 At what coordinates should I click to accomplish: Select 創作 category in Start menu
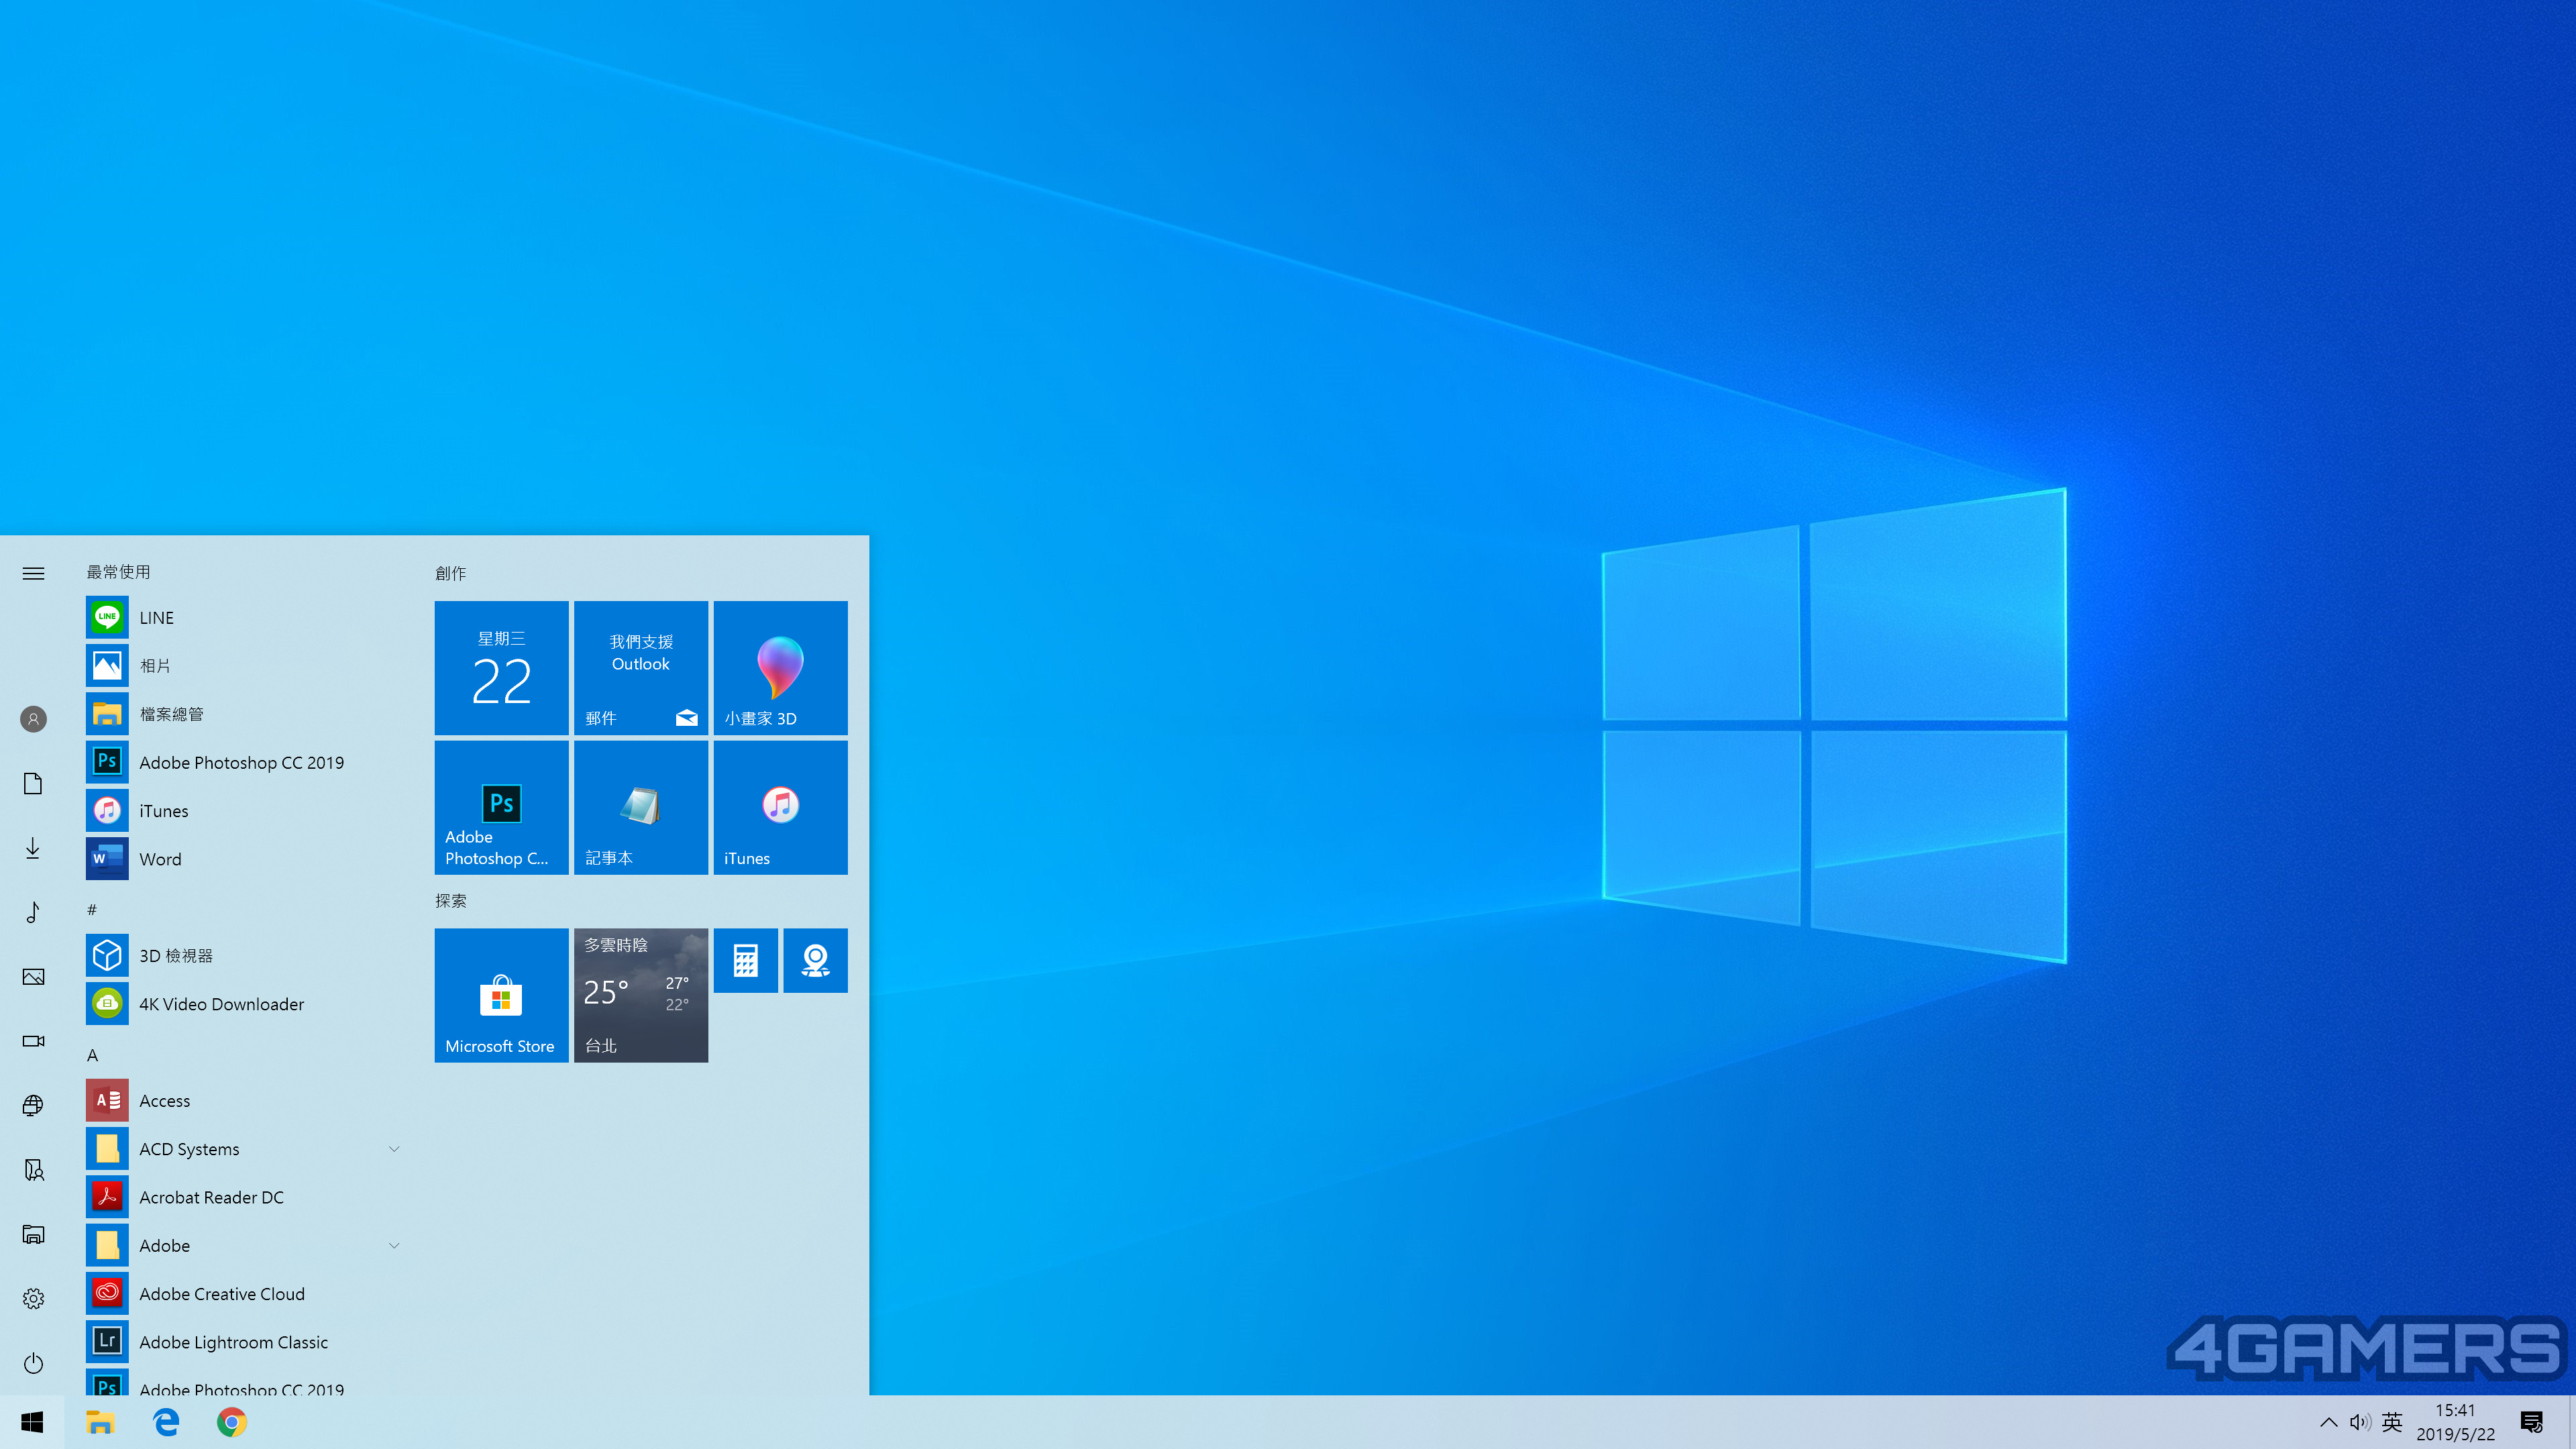pos(451,572)
